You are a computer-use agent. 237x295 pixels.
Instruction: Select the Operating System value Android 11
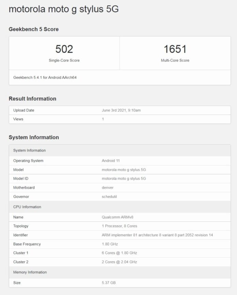[111, 161]
